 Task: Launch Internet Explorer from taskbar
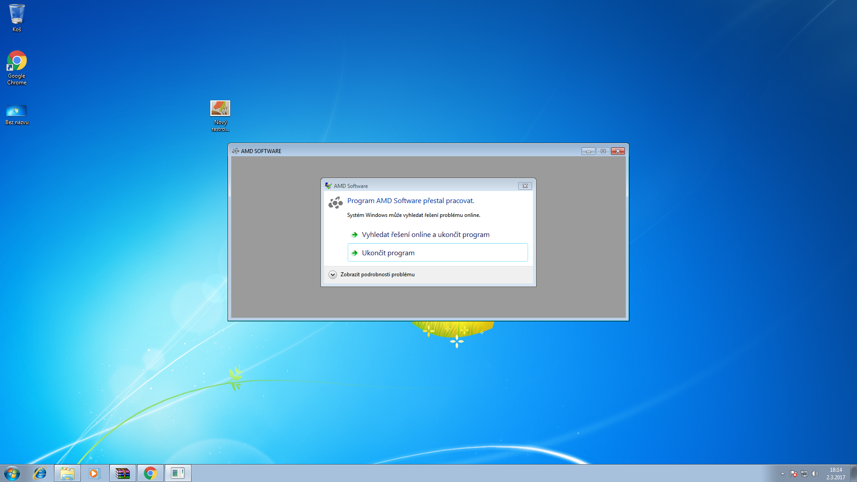point(40,473)
